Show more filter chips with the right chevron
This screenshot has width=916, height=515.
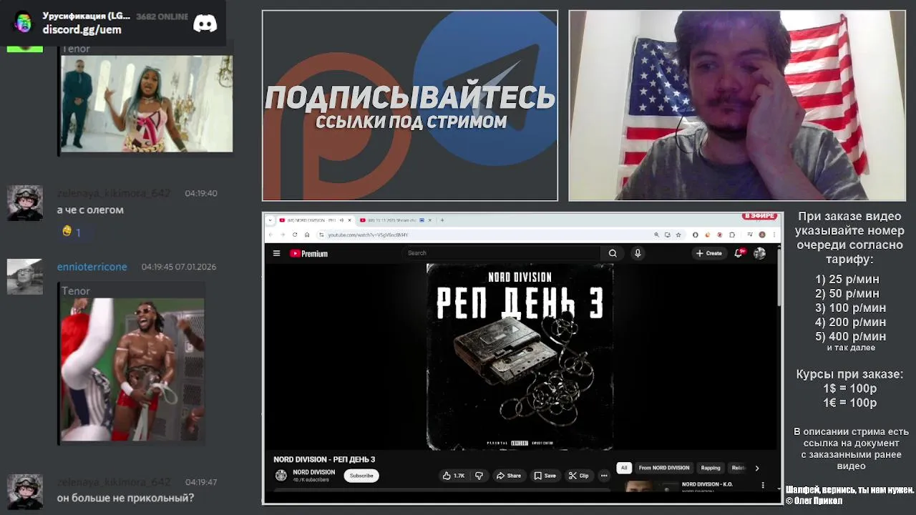(757, 468)
